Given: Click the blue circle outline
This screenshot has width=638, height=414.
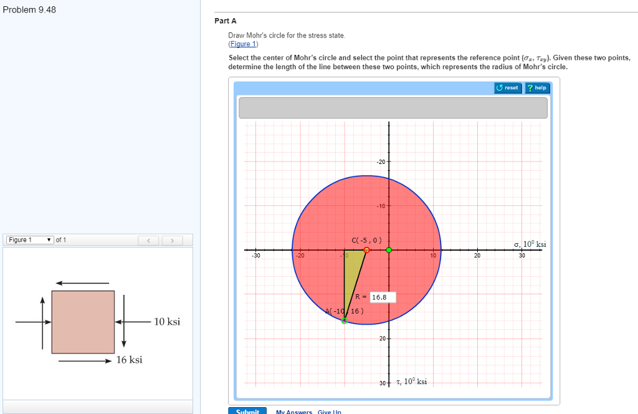Looking at the screenshot, I should coord(366,176).
